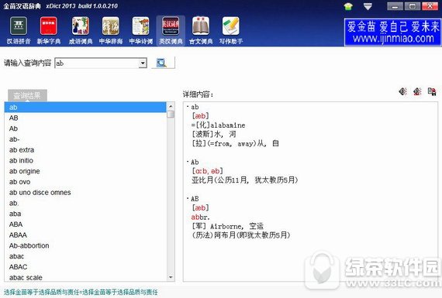Select the lowercase 'abac' result

85,256
